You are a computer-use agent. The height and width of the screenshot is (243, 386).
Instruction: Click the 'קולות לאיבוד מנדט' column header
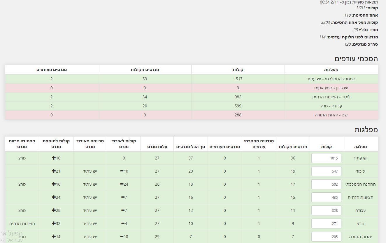124,144
